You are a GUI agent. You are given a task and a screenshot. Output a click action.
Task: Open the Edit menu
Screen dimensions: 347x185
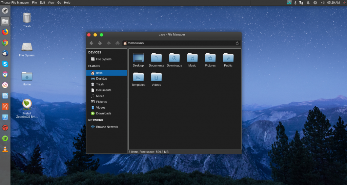click(x=42, y=2)
